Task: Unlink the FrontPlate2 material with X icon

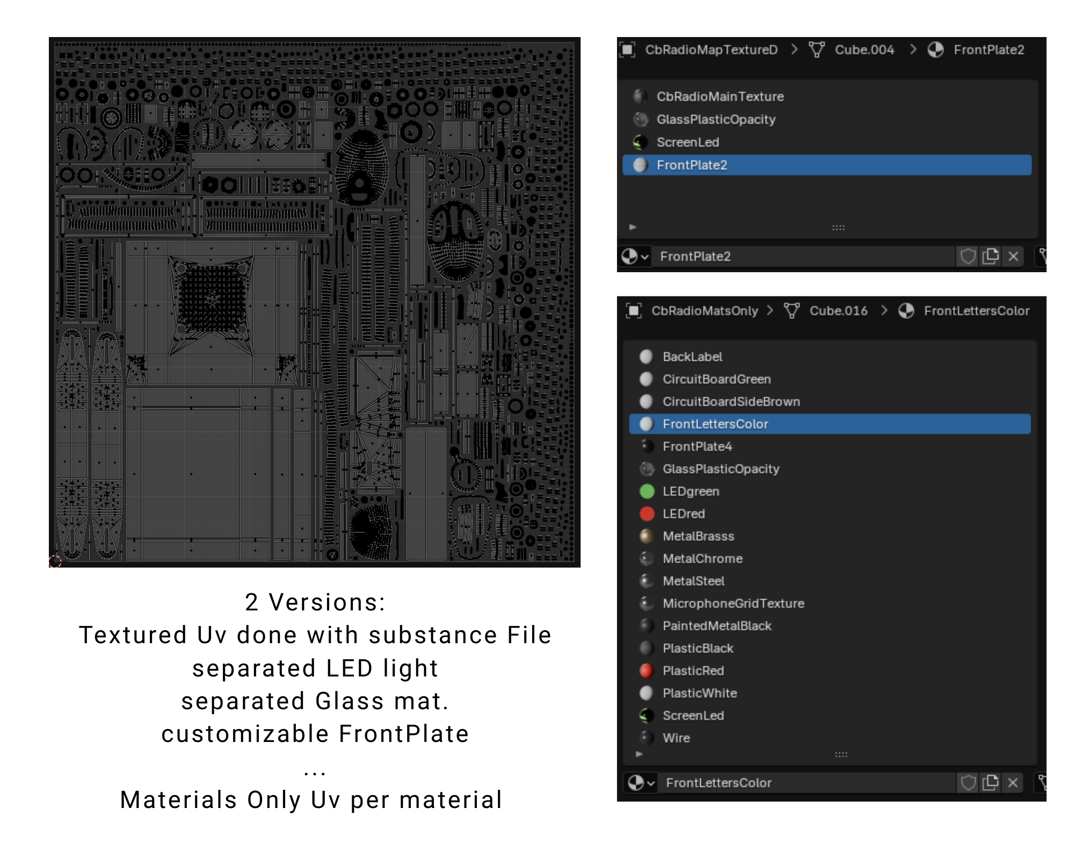Action: [1013, 257]
